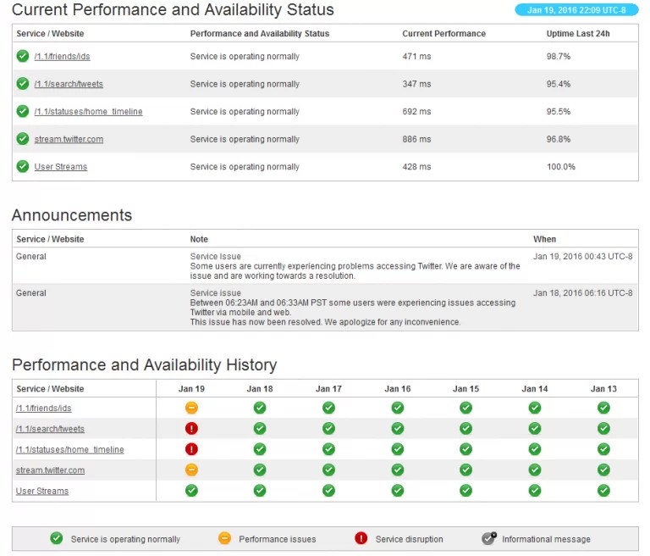The width and height of the screenshot is (650, 556).
Task: Click Current Performance column header
Action: pos(444,34)
